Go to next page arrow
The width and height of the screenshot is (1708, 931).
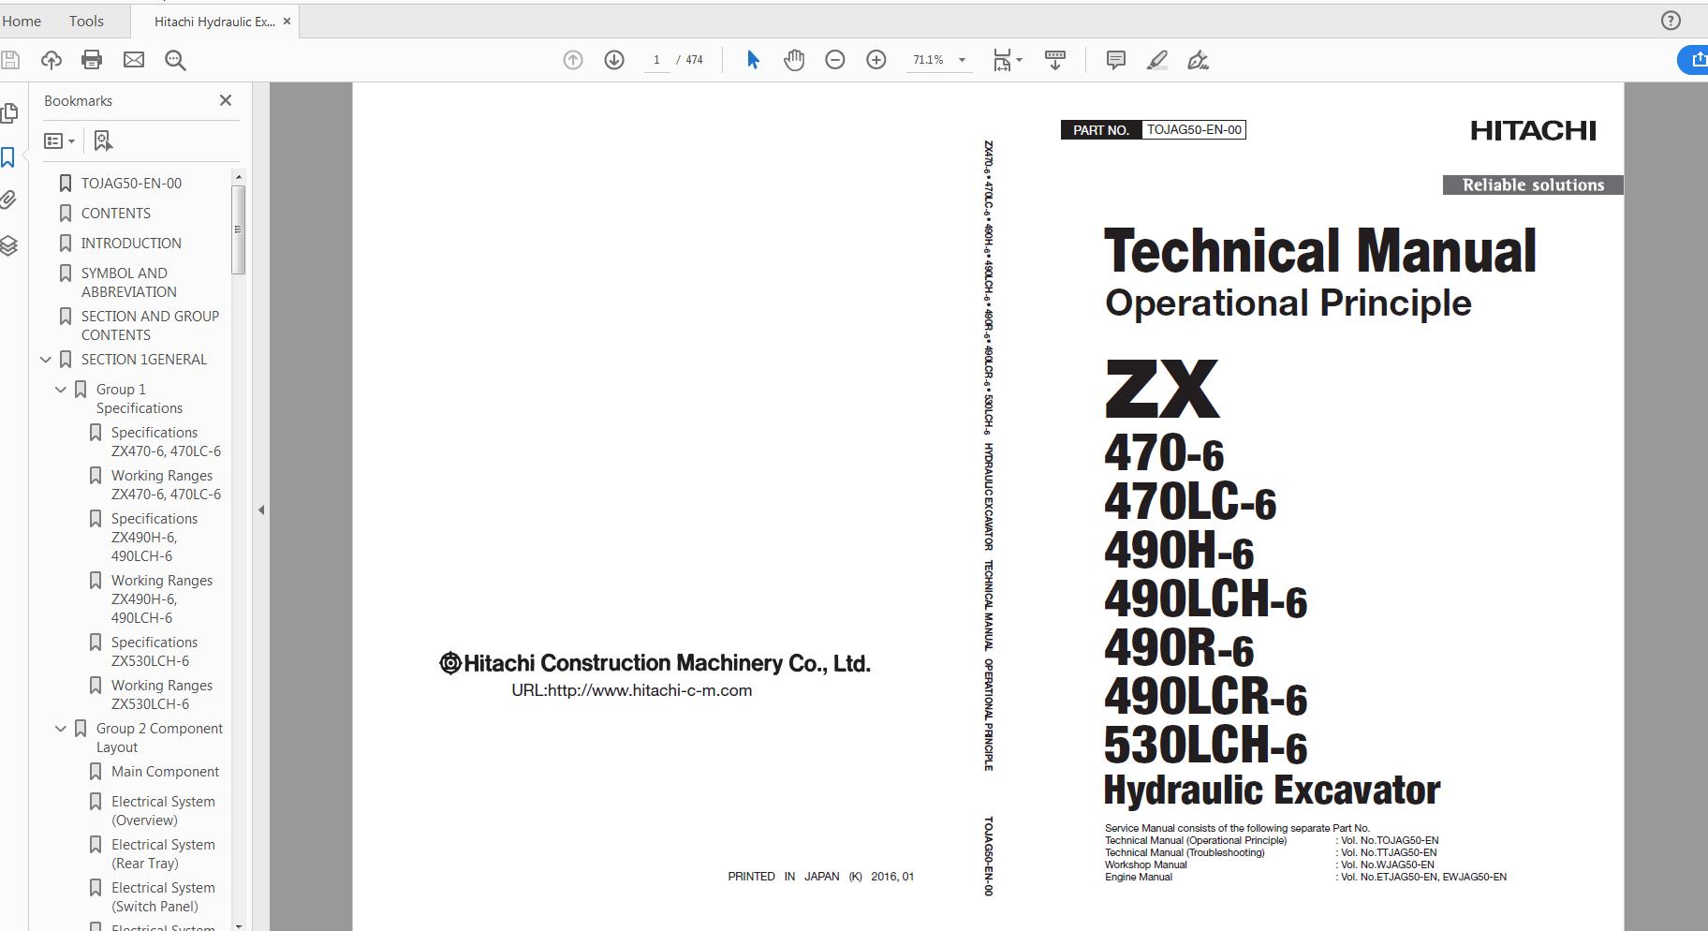coord(614,60)
